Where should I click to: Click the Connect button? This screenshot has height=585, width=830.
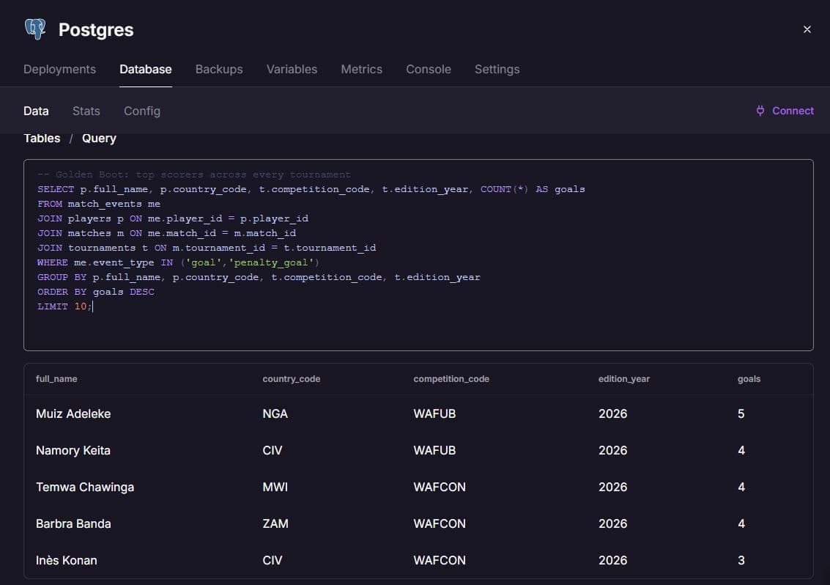[x=785, y=111]
